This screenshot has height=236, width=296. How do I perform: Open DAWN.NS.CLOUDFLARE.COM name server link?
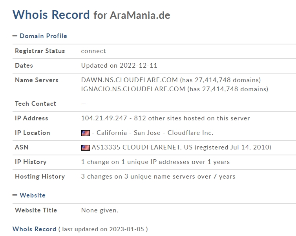[x=129, y=80]
